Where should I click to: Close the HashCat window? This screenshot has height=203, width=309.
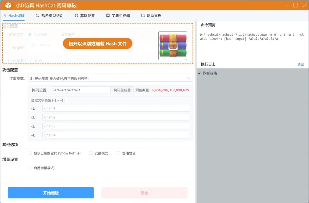pos(304,5)
